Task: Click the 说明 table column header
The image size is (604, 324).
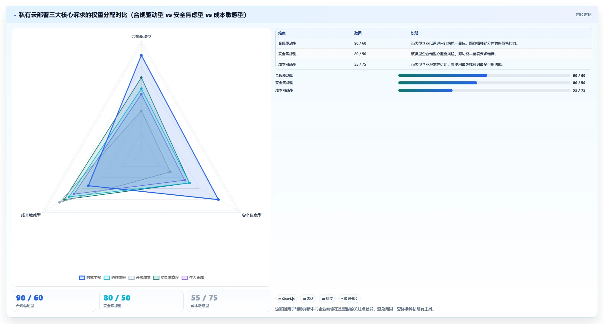Action: click(x=415, y=33)
